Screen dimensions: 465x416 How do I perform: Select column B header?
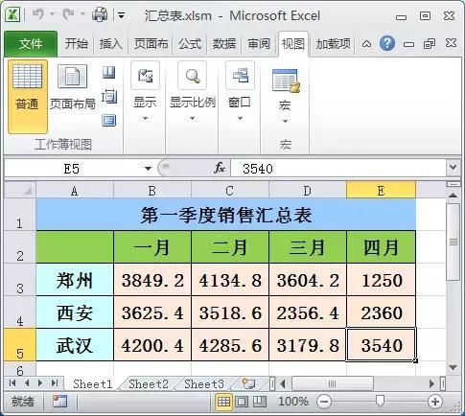[x=152, y=191]
